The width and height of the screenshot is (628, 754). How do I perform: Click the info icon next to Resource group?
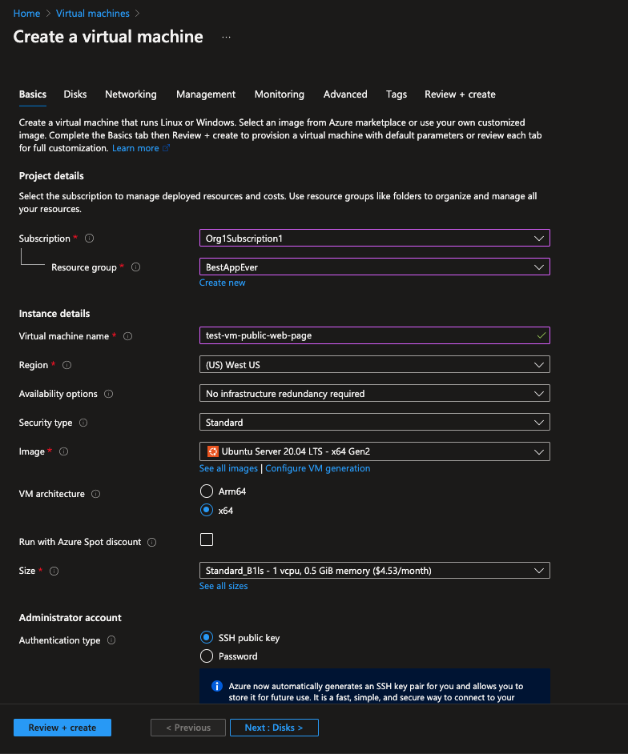(x=135, y=267)
